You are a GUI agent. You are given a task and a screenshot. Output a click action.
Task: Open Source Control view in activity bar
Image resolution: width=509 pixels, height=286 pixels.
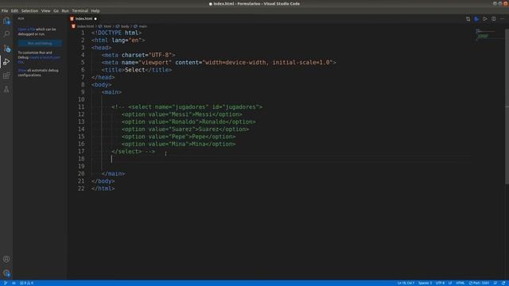tap(6, 48)
